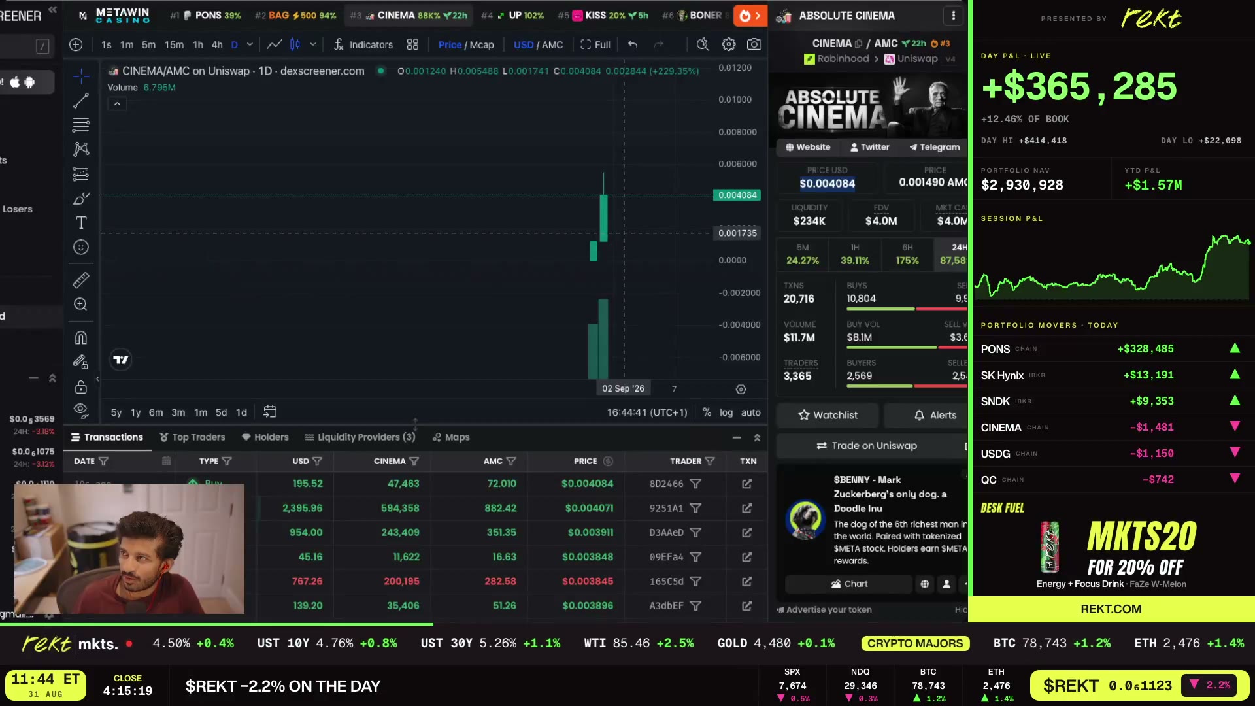Toggle log scale on the chart
Viewport: 1255px width, 706px height.
click(726, 412)
